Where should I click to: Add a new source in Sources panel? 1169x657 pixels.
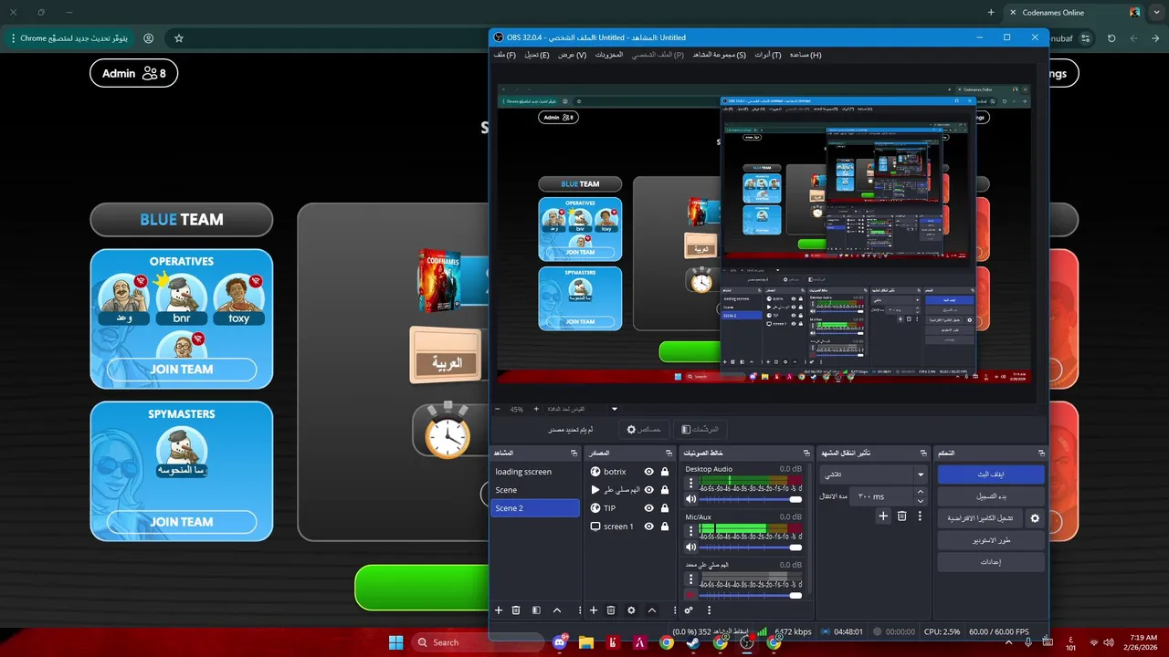[594, 610]
